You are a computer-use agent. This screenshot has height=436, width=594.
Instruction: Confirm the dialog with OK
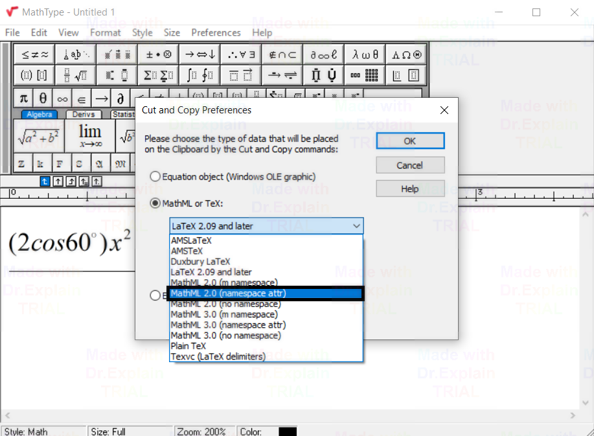pyautogui.click(x=410, y=141)
